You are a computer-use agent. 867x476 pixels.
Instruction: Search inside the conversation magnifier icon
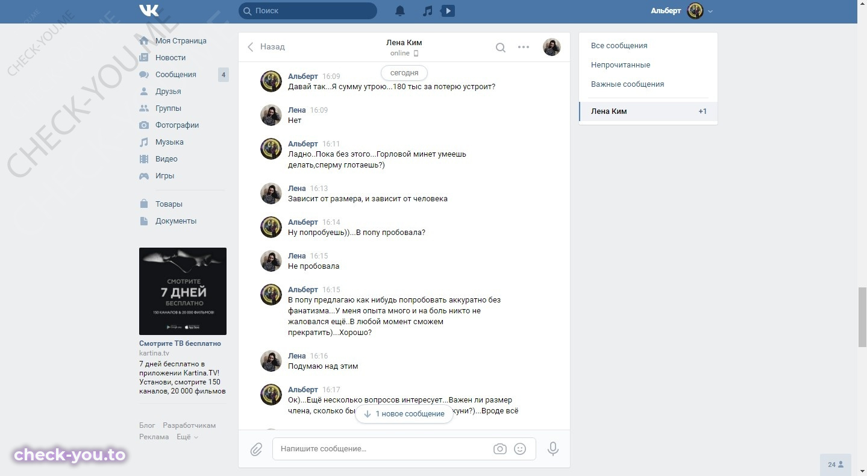500,47
